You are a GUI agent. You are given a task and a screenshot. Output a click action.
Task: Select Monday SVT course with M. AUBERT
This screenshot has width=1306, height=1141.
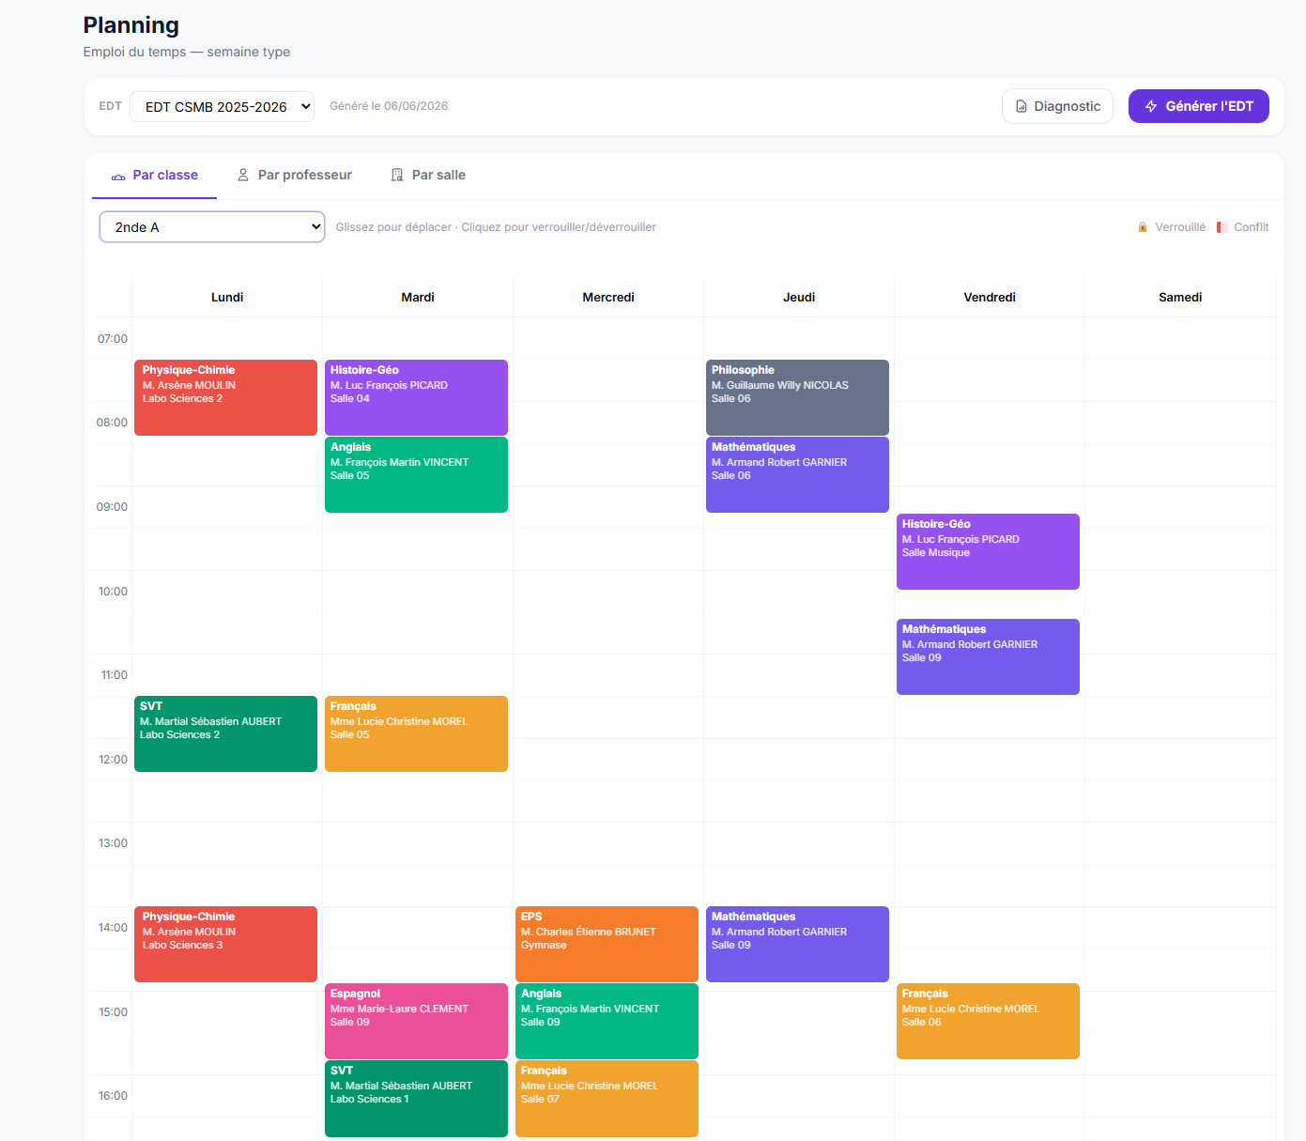225,733
